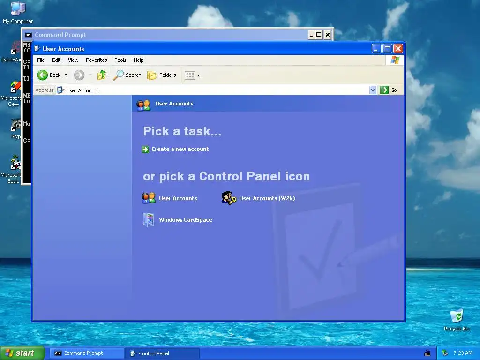This screenshot has height=360, width=480.
Task: Click the Command Prompt window system icon
Action: tap(28, 35)
